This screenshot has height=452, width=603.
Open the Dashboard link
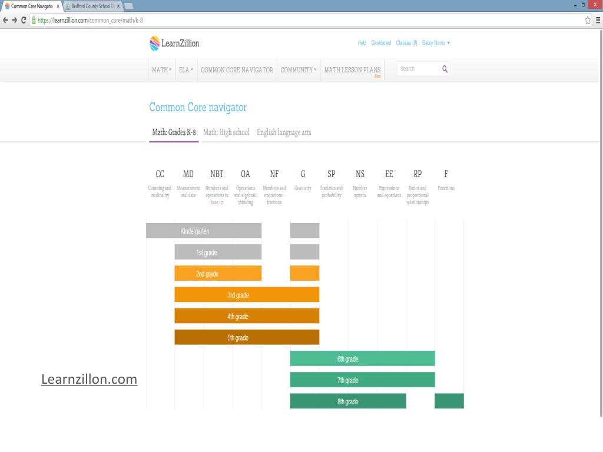tap(381, 42)
